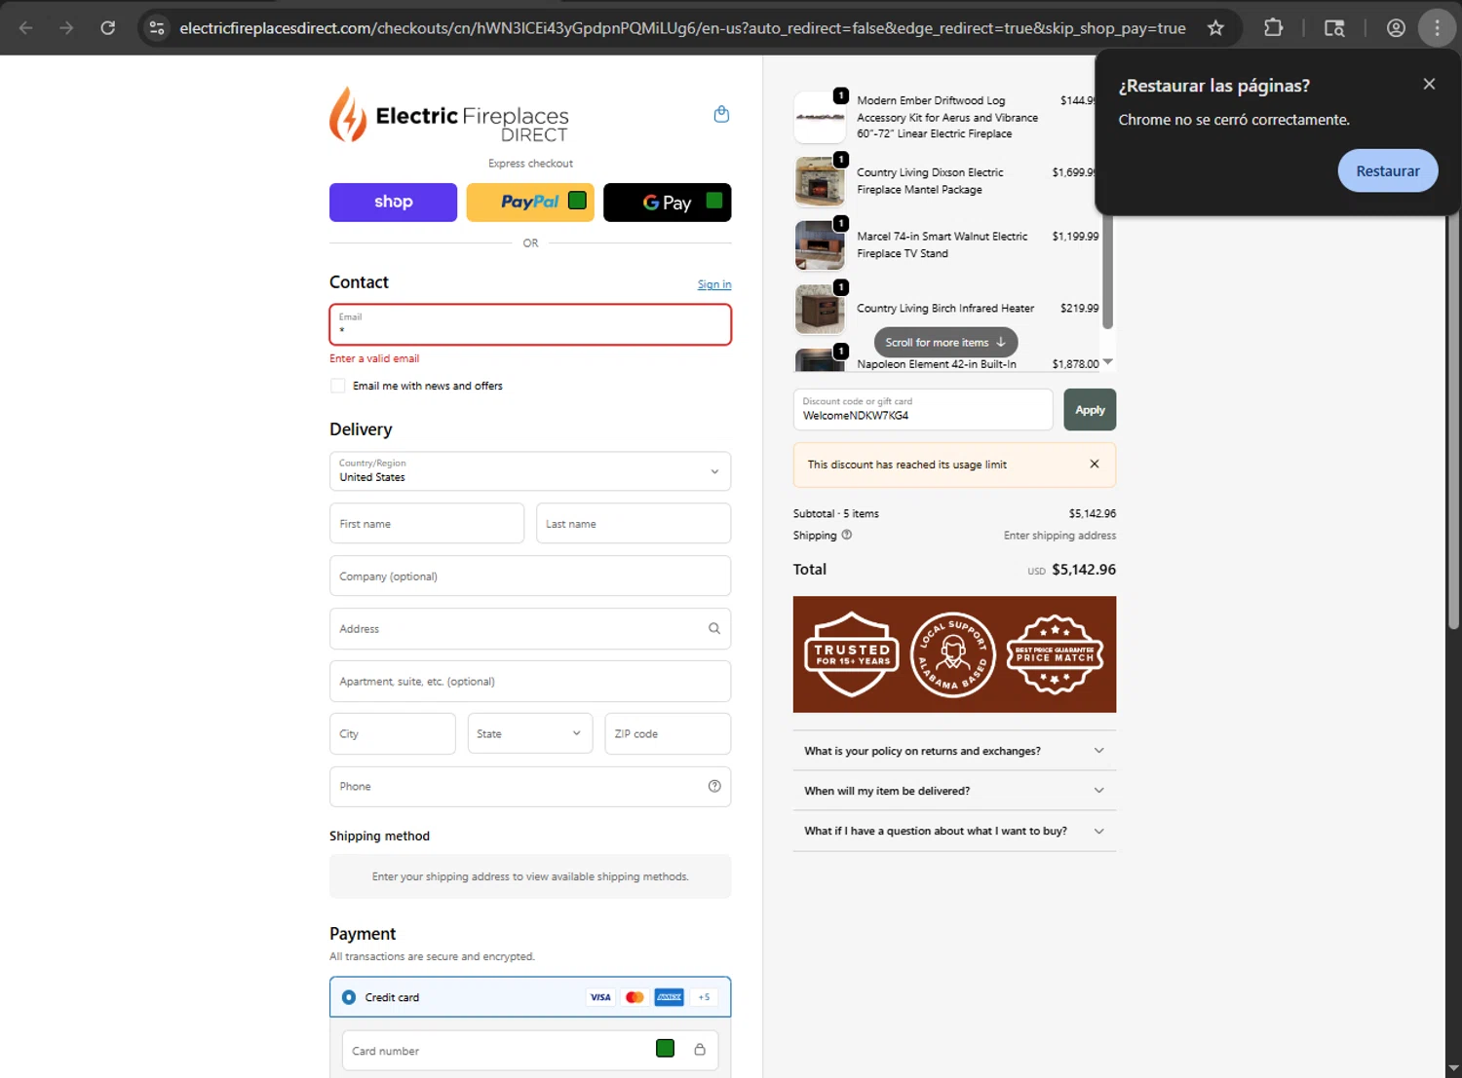The height and width of the screenshot is (1078, 1462).
Task: Check Email me with news and offers
Action: (338, 386)
